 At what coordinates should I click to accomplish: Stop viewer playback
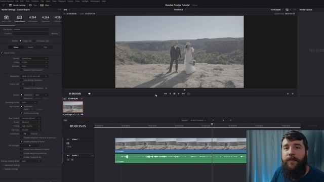click(x=174, y=94)
